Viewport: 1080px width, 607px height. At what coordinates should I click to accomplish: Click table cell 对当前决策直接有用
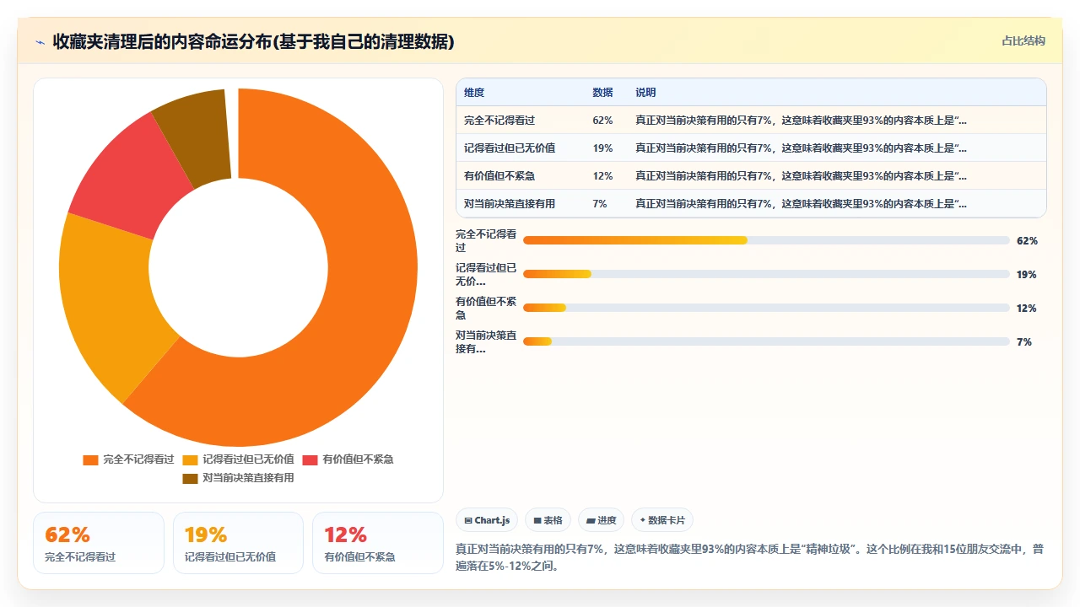tap(510, 204)
